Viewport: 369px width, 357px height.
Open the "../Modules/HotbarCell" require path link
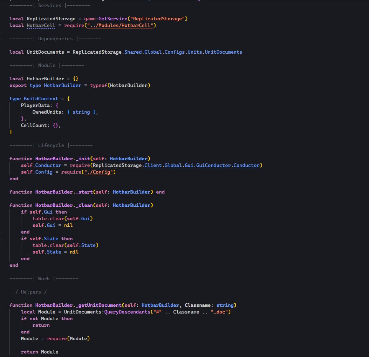click(x=120, y=26)
